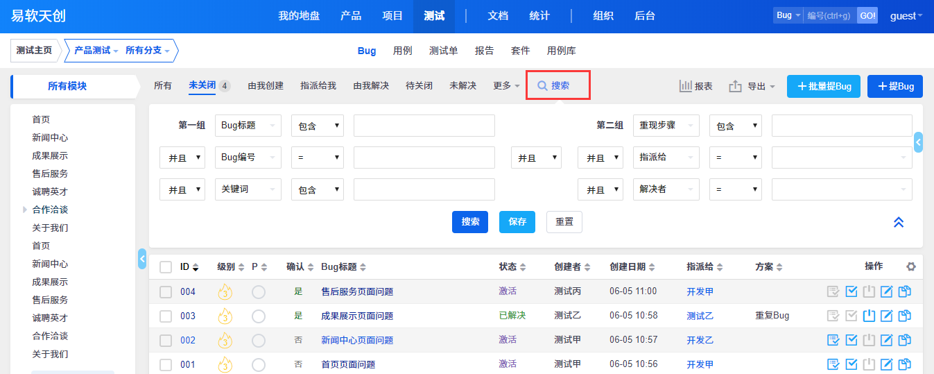Screen dimensions: 934x374
Task: Click the resolve icon for bug 004
Action: pos(851,291)
